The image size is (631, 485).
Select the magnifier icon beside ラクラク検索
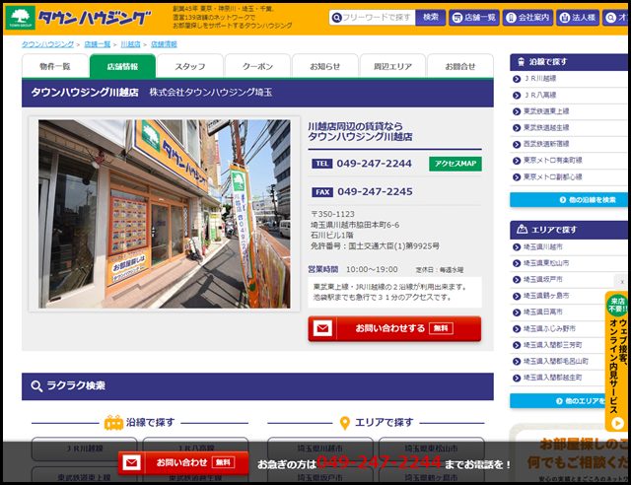(36, 386)
